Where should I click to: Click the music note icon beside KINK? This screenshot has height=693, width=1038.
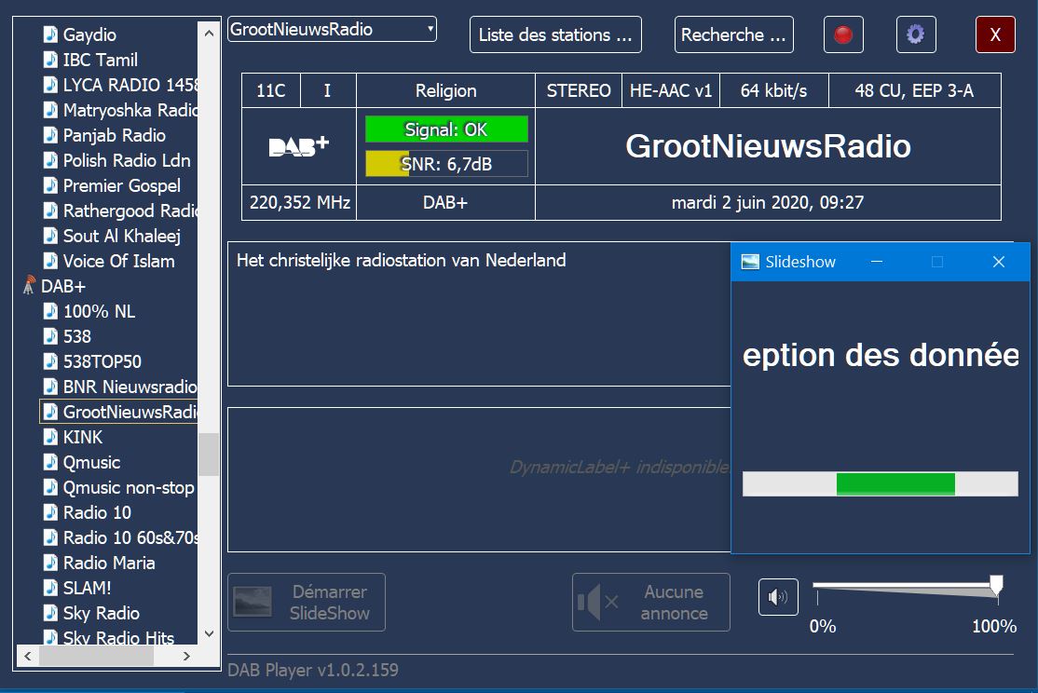[x=50, y=437]
